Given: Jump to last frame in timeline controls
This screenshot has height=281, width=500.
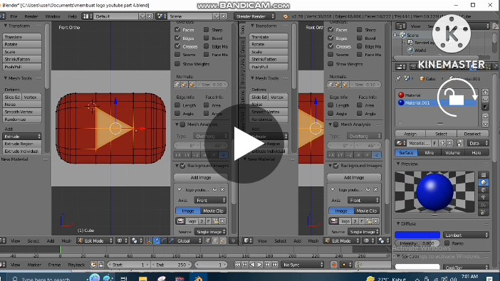Looking at the screenshot, I should (x=275, y=265).
